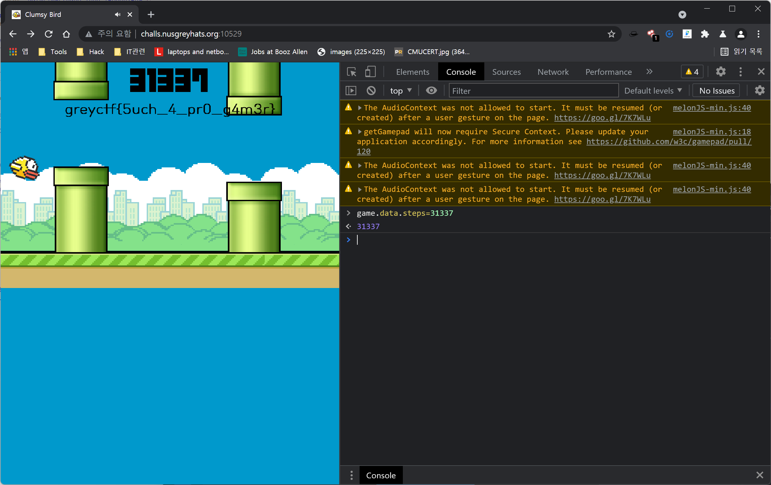Bookmark page with the star icon
Viewport: 771px width, 485px height.
coord(611,34)
